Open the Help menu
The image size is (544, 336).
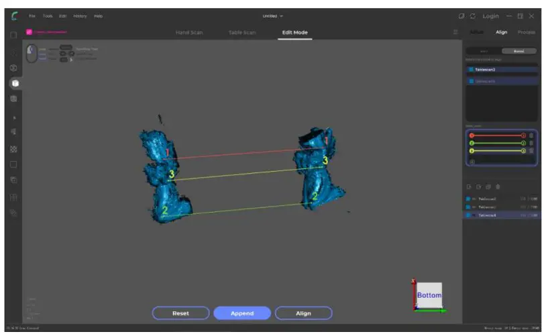[98, 16]
